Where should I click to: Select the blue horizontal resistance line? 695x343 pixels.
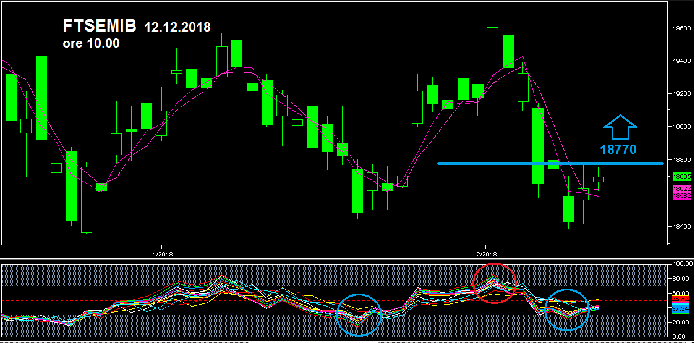coord(550,164)
